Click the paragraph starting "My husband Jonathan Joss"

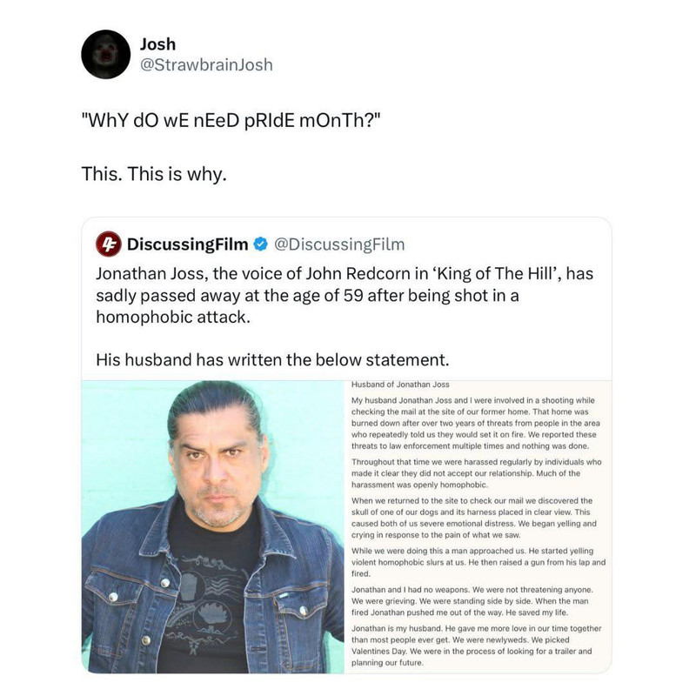[475, 423]
